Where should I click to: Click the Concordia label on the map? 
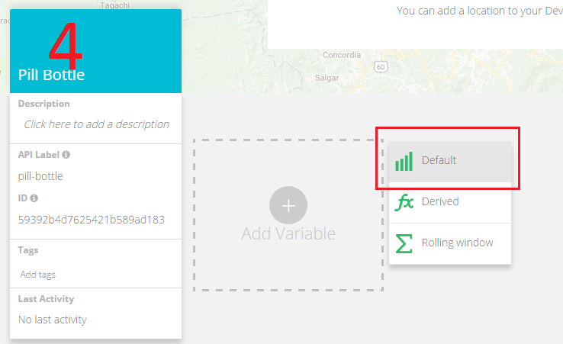(341, 55)
